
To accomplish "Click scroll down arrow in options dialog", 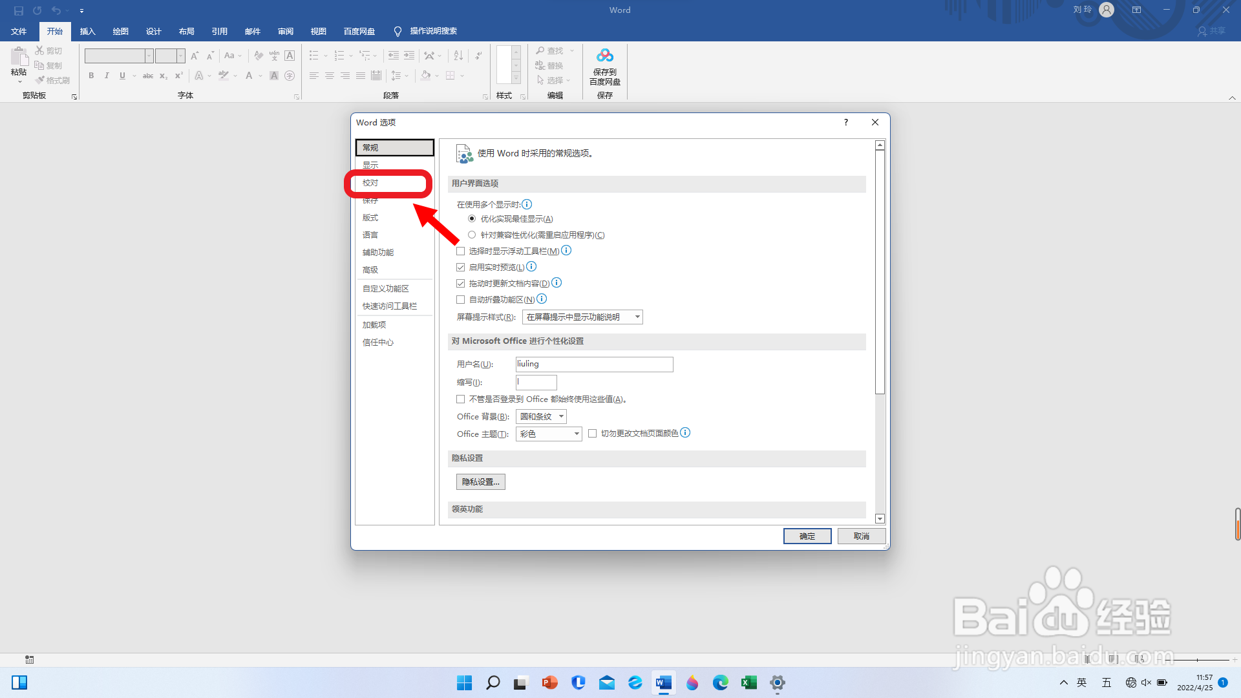I will pos(880,518).
